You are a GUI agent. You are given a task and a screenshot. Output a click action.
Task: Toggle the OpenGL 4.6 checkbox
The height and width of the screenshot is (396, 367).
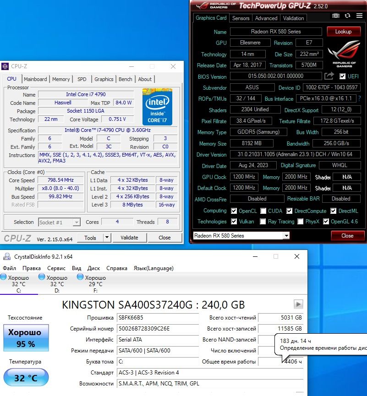click(326, 222)
